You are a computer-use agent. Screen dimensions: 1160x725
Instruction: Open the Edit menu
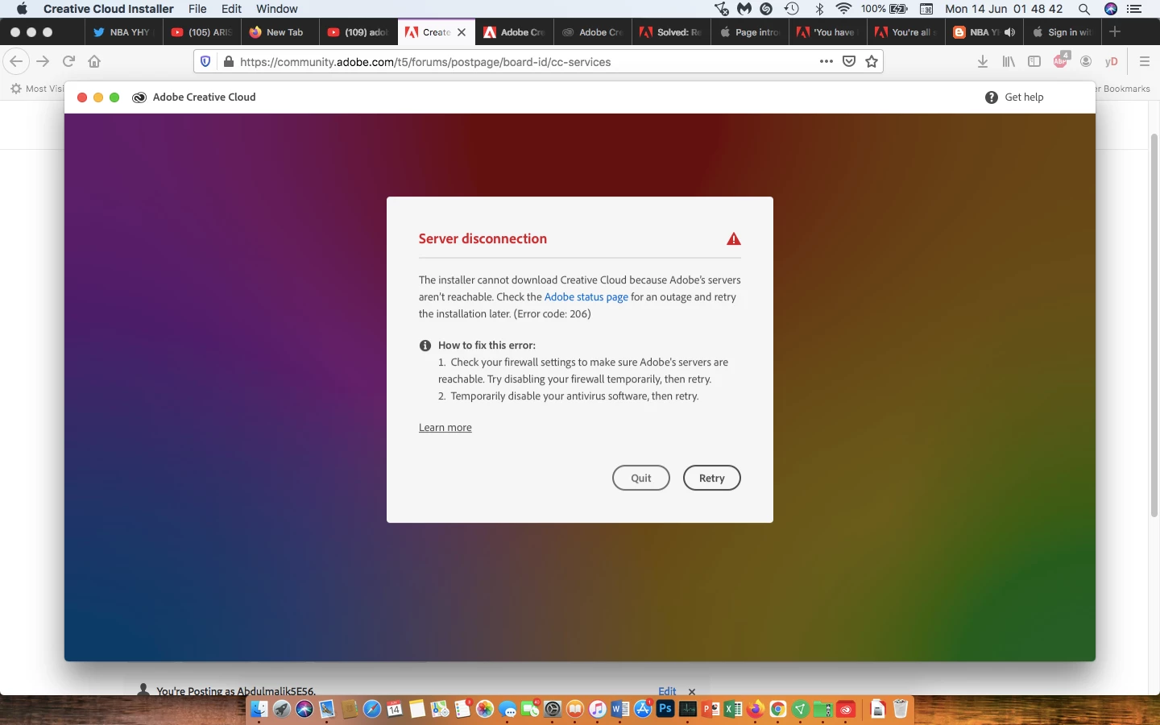point(231,9)
